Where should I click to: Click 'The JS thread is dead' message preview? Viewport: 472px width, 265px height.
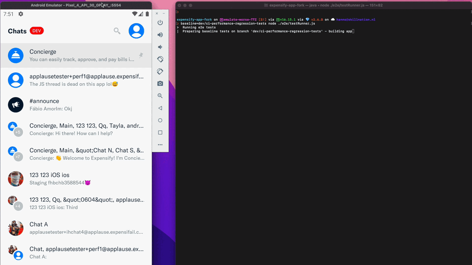point(74,84)
